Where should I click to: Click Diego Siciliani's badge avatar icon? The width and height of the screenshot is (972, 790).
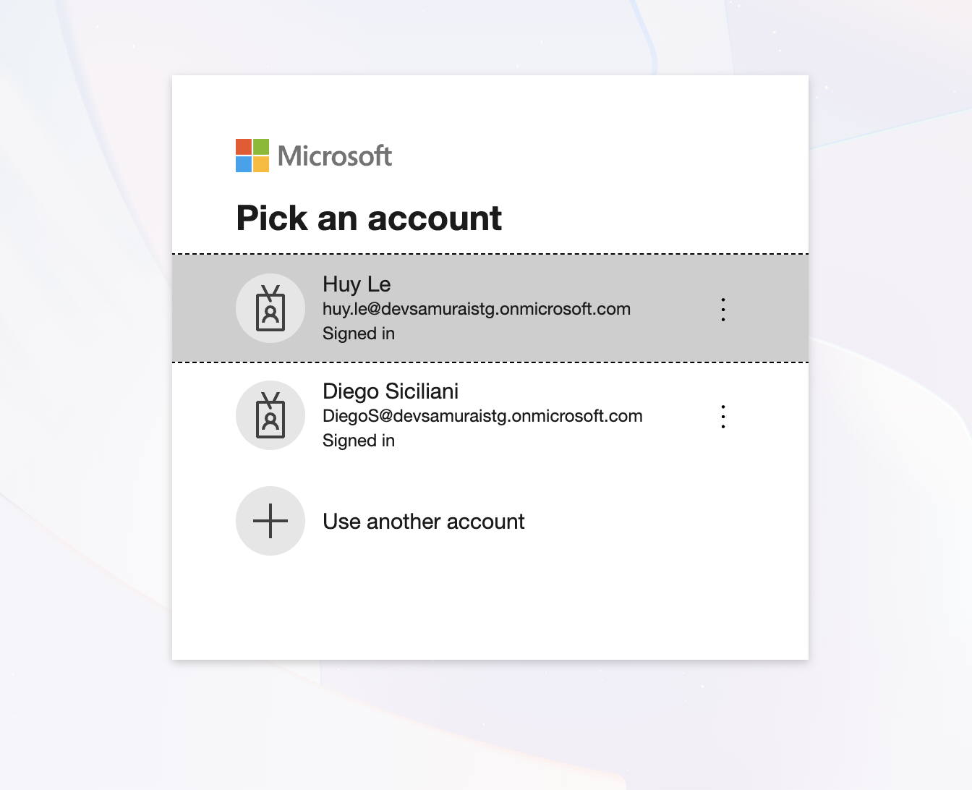270,415
